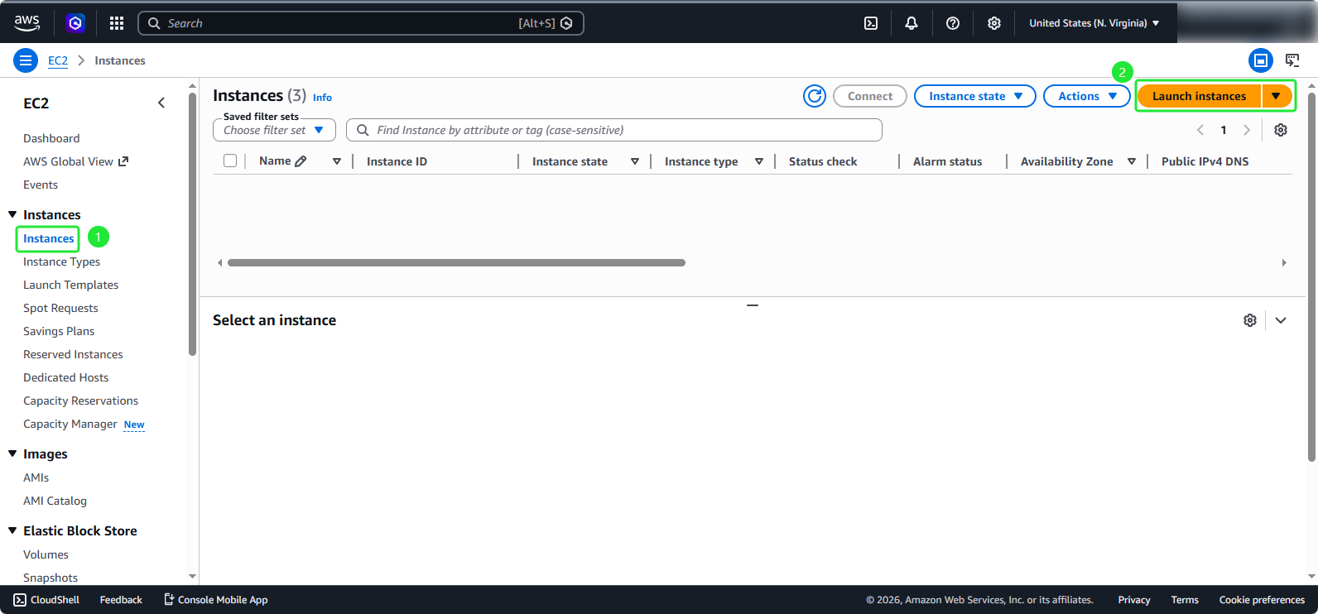Click the Launch instances button
Screen dimensions: 1318x614
[x=1199, y=96]
